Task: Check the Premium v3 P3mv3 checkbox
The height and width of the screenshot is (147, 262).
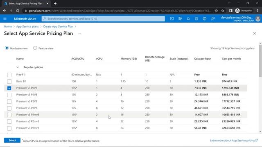Action: (9, 128)
